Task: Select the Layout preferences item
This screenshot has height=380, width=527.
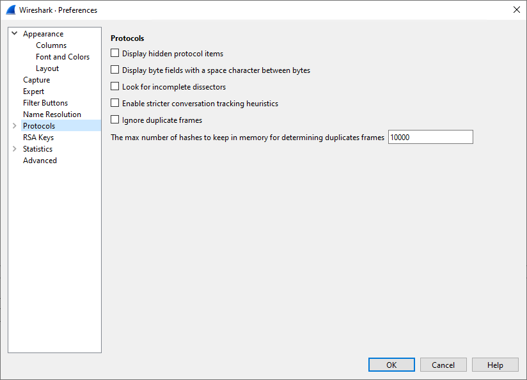Action: [x=47, y=68]
